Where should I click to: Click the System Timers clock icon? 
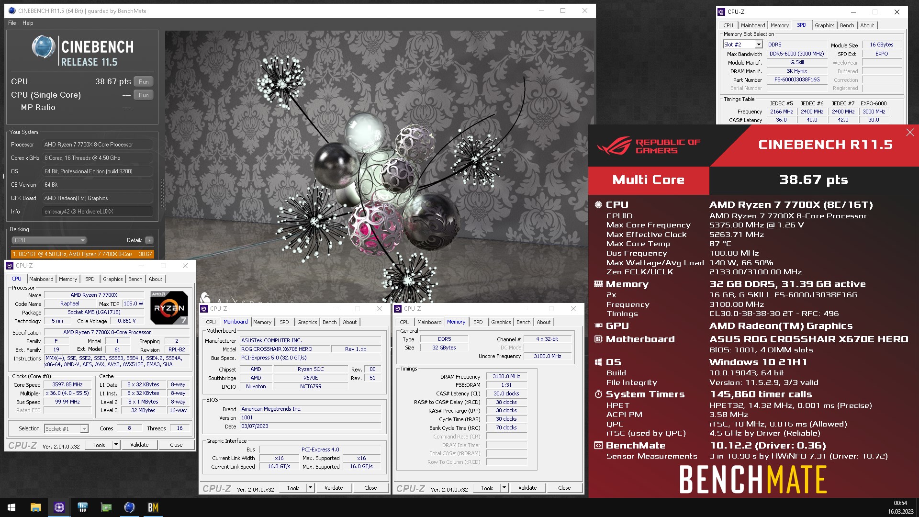(x=598, y=394)
